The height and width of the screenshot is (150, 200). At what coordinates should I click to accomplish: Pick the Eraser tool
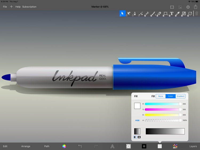tap(159, 13)
